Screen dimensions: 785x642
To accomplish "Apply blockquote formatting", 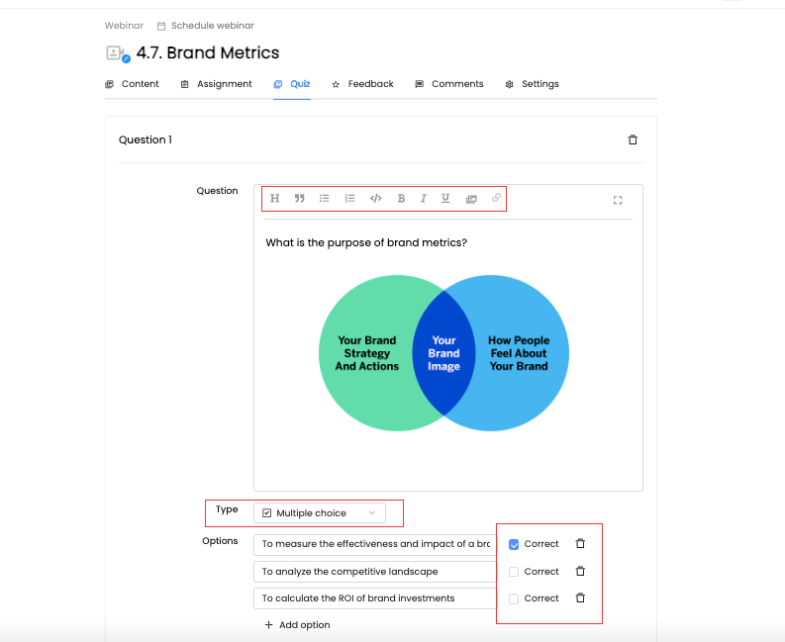I will click(299, 198).
